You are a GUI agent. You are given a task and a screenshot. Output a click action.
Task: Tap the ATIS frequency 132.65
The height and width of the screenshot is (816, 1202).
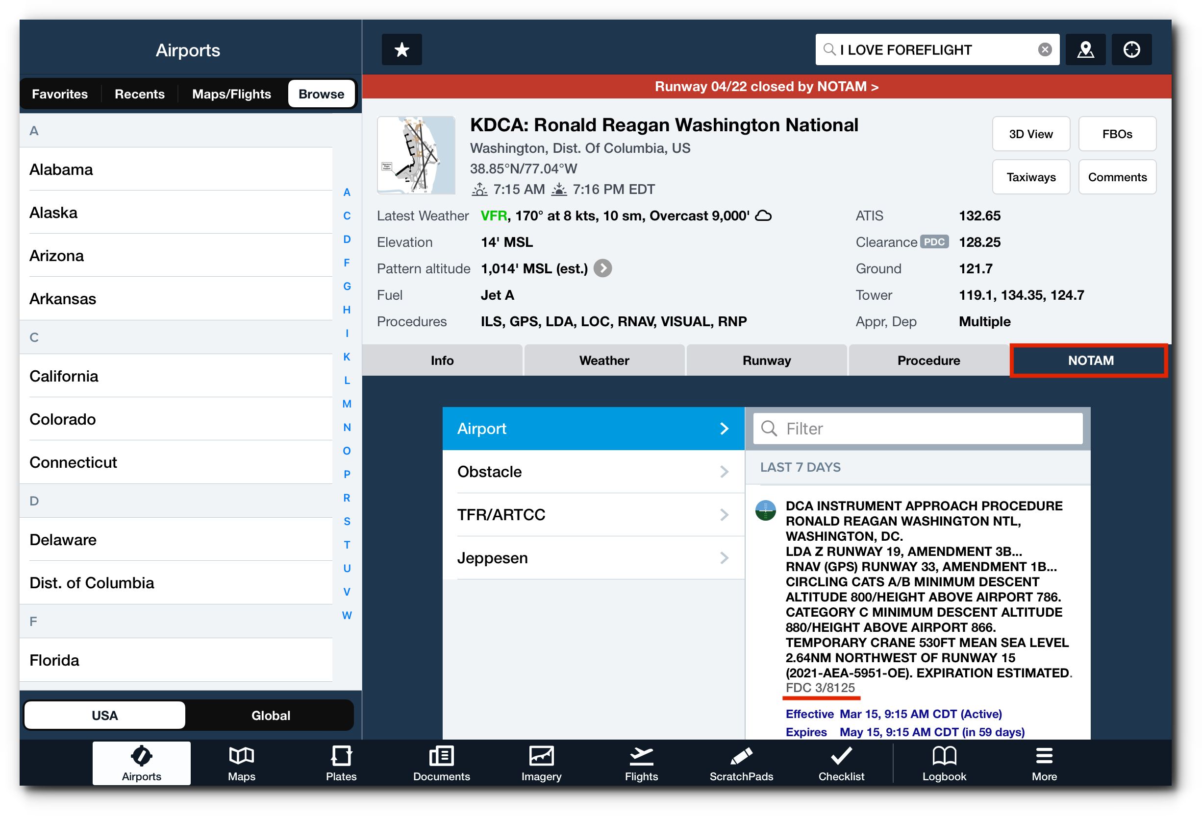[979, 216]
